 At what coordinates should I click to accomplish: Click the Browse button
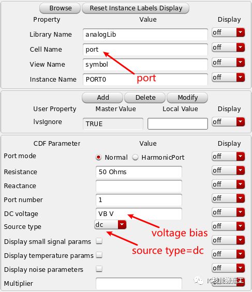(60, 8)
